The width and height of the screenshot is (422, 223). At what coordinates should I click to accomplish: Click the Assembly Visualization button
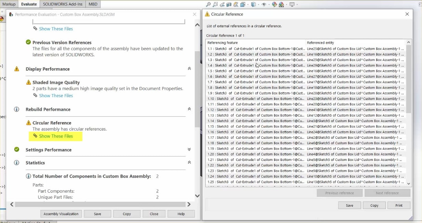[61, 214]
